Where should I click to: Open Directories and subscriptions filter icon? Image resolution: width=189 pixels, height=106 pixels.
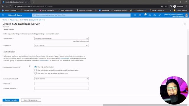(140, 15)
